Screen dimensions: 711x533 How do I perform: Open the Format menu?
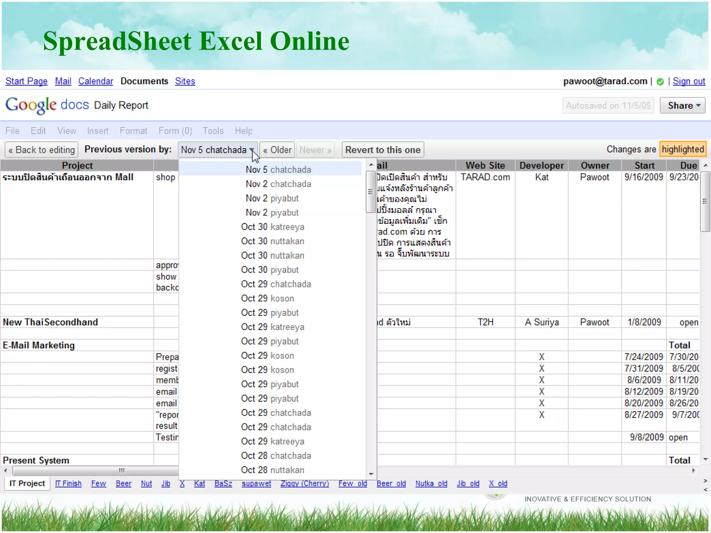(133, 131)
